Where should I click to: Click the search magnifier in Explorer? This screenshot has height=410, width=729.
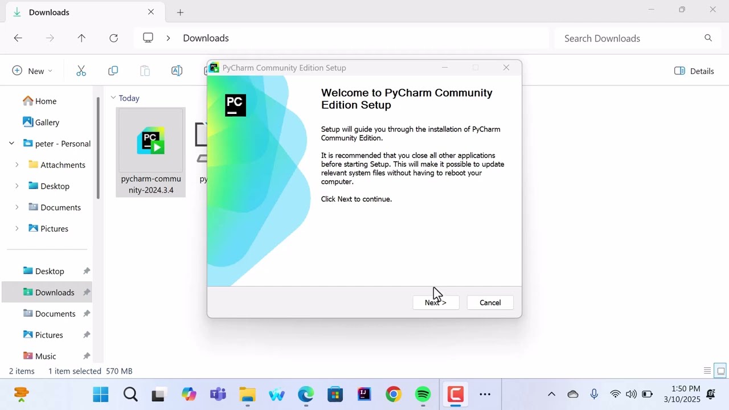coord(708,38)
